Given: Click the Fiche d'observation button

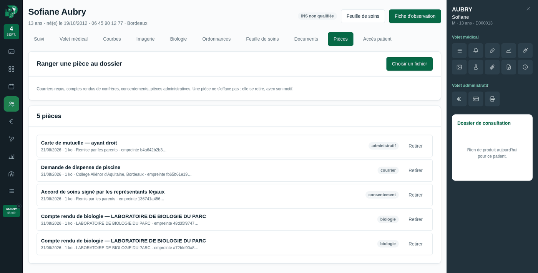Looking at the screenshot, I should (x=415, y=16).
